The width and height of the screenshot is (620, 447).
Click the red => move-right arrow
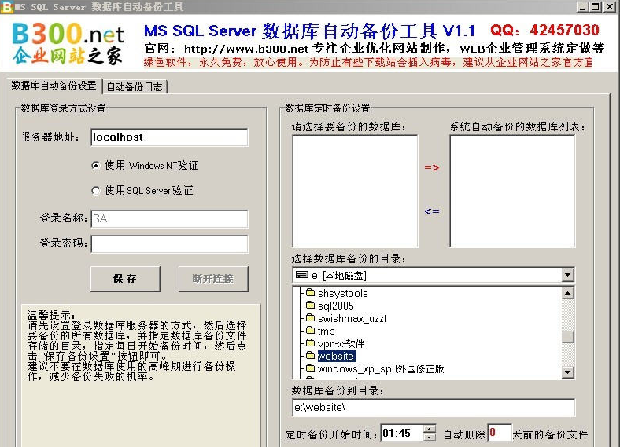[x=432, y=168]
